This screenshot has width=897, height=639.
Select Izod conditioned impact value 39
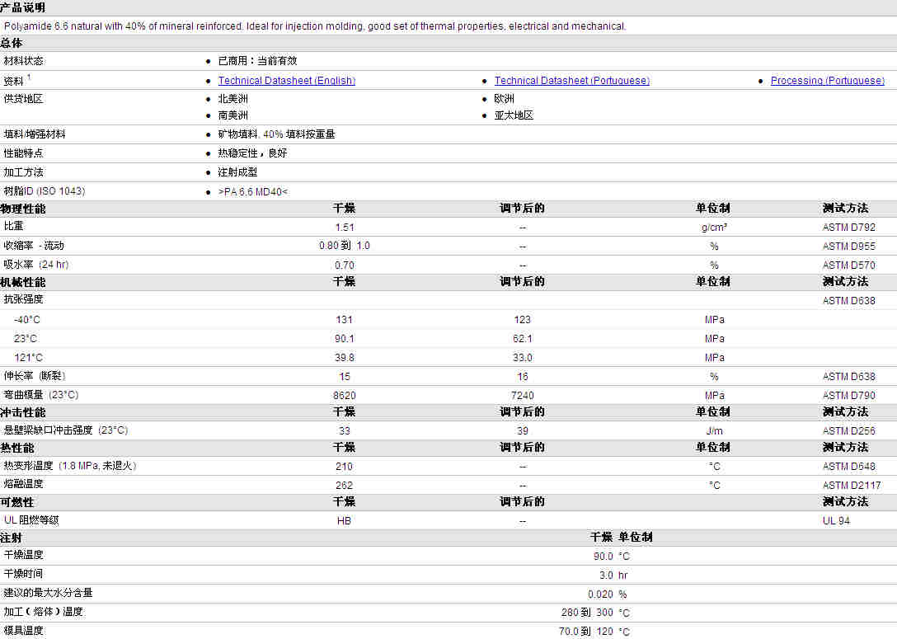pos(523,430)
